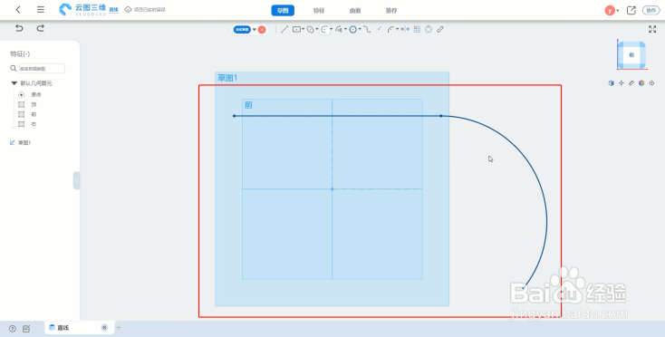Undo the last action
665x337 pixels.
click(19, 28)
